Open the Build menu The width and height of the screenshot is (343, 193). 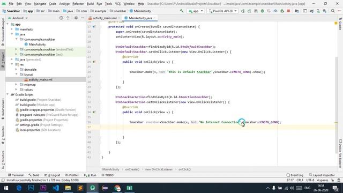[x=90, y=4]
